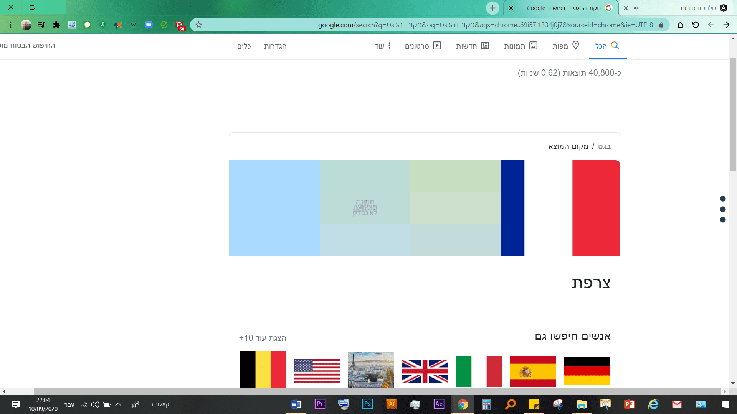Open the חדשות news search tab
This screenshot has width=737, height=414.
click(x=473, y=46)
